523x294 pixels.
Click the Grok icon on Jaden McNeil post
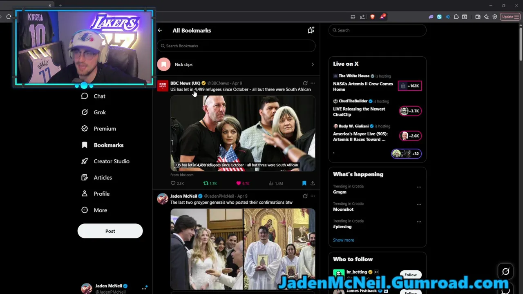click(x=305, y=196)
